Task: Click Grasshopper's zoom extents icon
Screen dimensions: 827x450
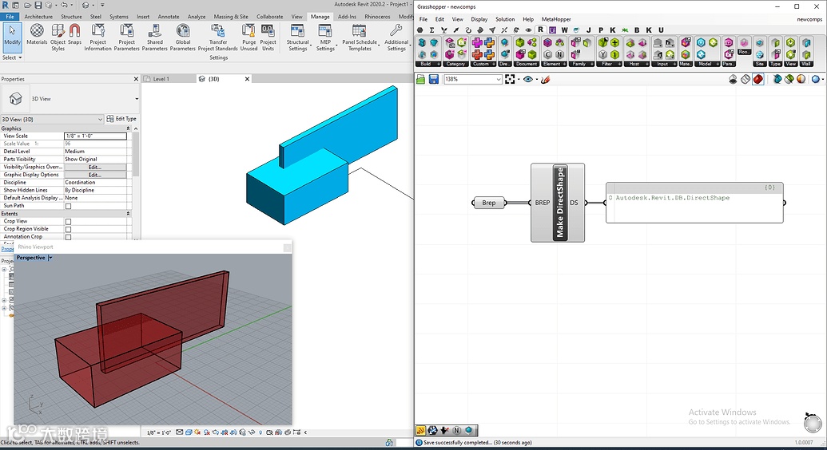Action: click(510, 79)
